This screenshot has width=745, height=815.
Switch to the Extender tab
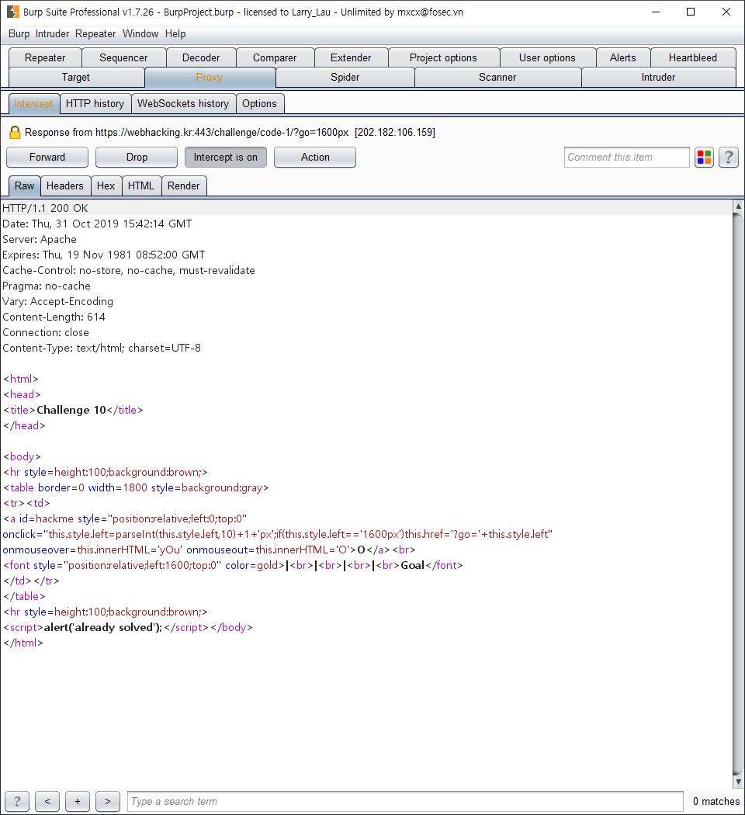point(351,57)
